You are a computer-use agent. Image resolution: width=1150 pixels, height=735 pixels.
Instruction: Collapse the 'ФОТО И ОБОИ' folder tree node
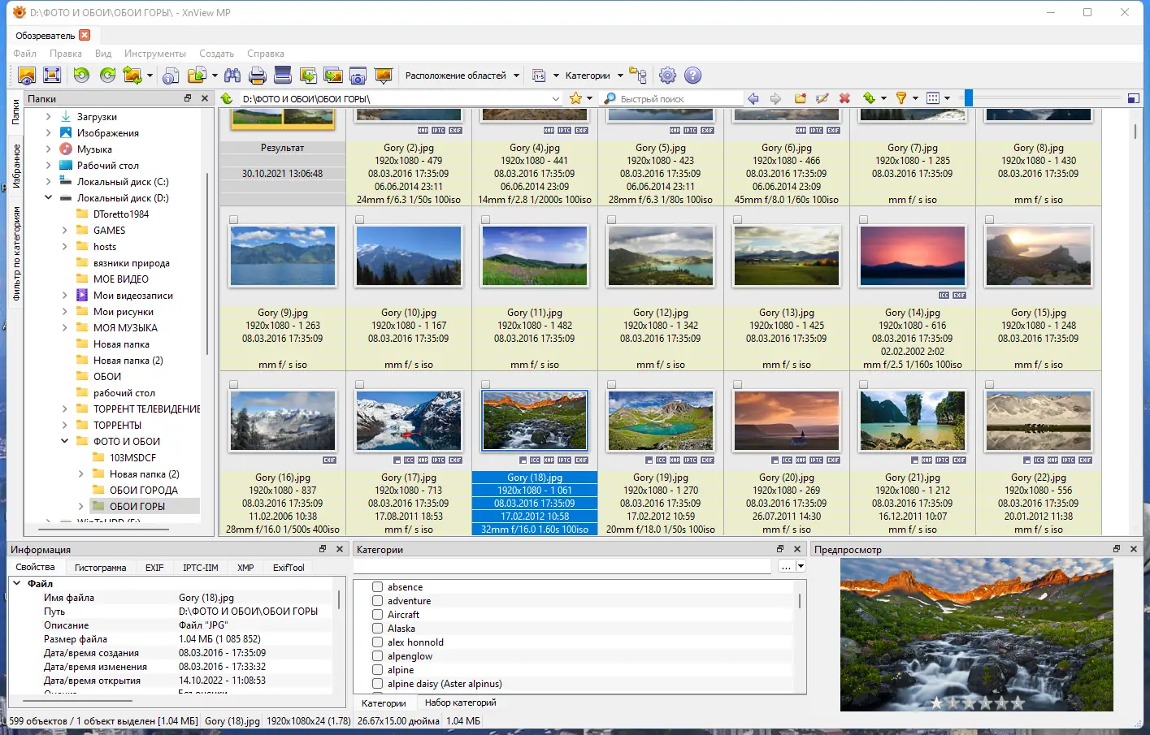pyautogui.click(x=65, y=441)
